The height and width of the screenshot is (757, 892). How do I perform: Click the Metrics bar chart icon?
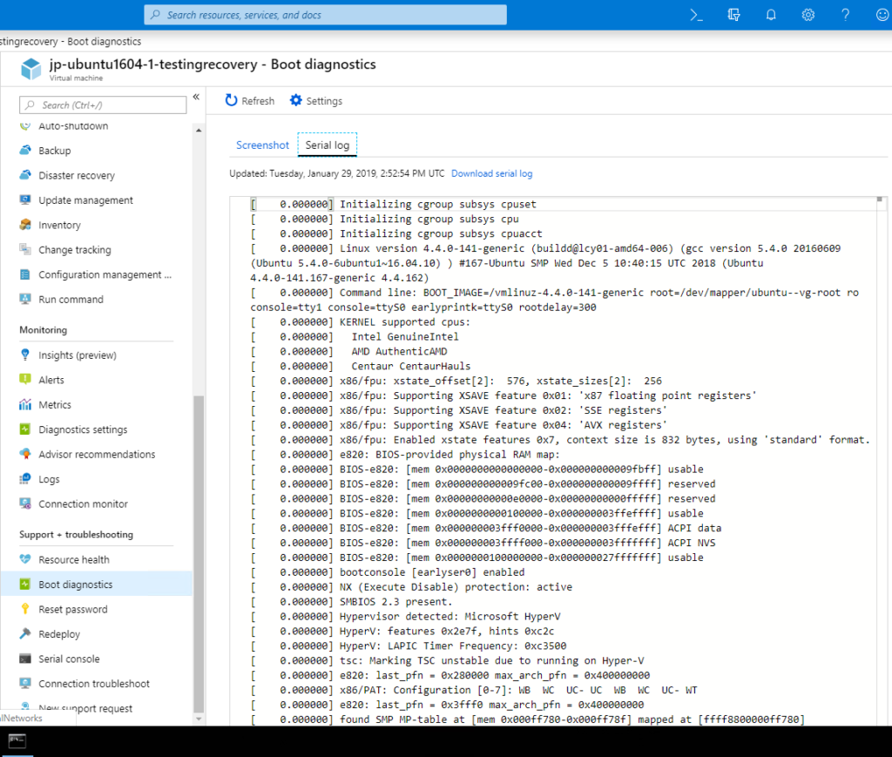pos(25,404)
